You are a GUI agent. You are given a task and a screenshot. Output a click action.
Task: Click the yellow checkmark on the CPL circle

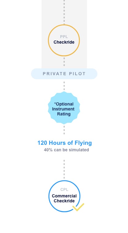point(78,207)
